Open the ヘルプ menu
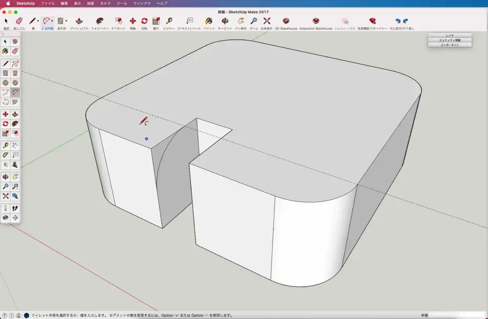The height and width of the screenshot is (319, 488). [162, 3]
